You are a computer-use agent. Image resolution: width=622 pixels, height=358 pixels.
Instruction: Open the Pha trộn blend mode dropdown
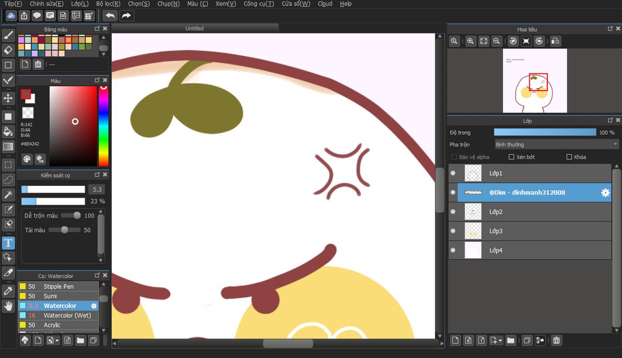(556, 145)
